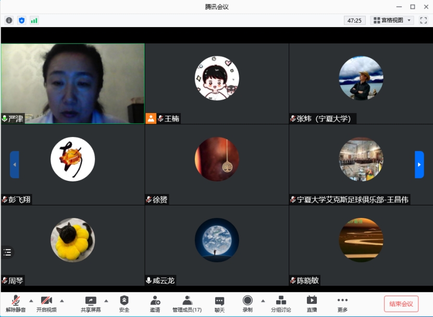Click 共享屏幕 to share screen
This screenshot has width=433, height=317.
tap(91, 303)
